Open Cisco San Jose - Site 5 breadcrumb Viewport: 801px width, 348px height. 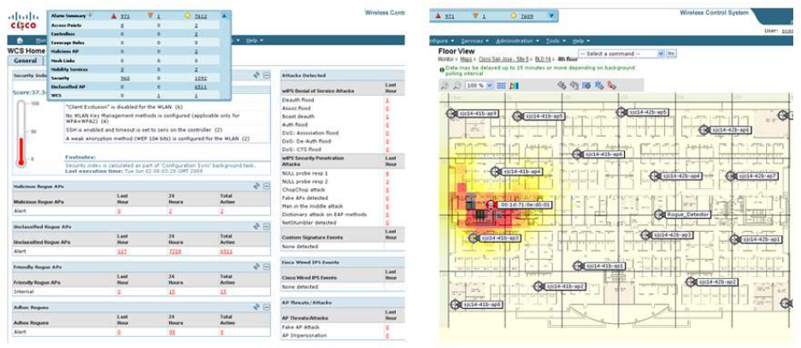[x=502, y=60]
